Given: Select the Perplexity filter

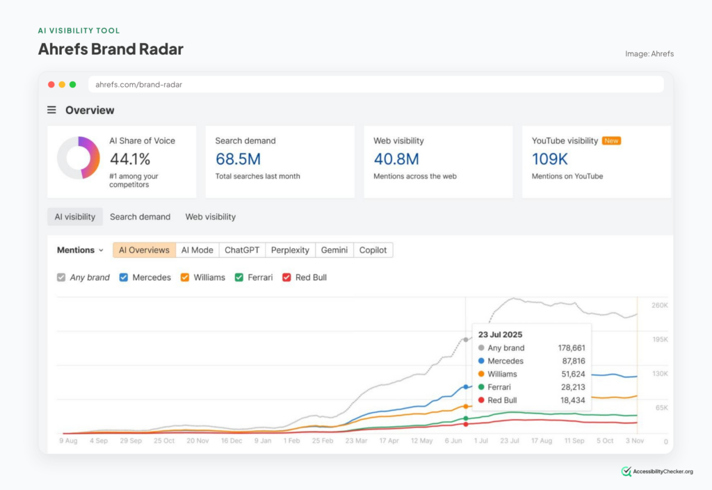Looking at the screenshot, I should coord(290,250).
